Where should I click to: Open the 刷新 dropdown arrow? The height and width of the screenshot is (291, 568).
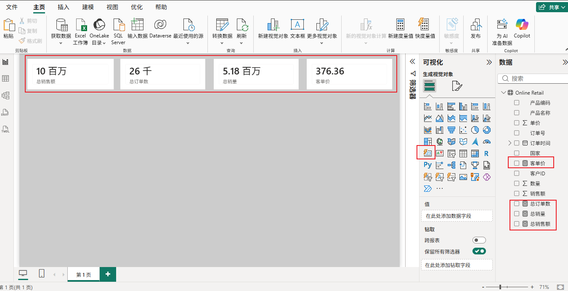242,43
